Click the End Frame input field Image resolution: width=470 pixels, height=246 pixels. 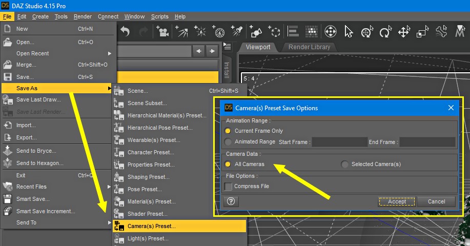[x=427, y=142]
